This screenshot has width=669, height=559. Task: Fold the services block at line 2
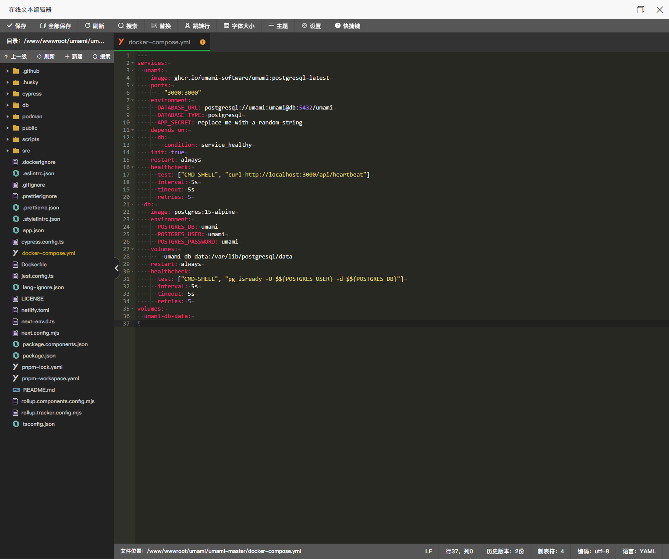point(133,63)
